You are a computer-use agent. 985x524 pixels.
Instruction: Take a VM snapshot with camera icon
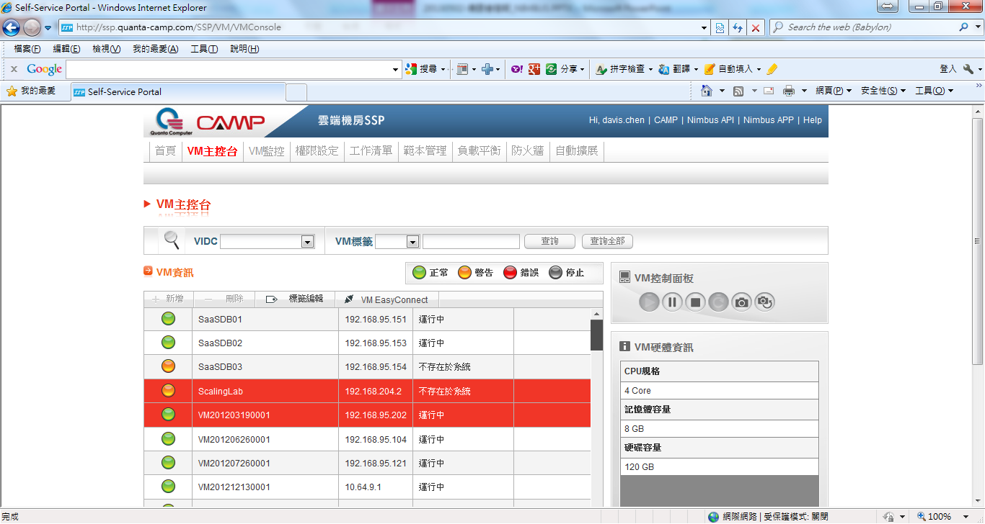coord(741,302)
